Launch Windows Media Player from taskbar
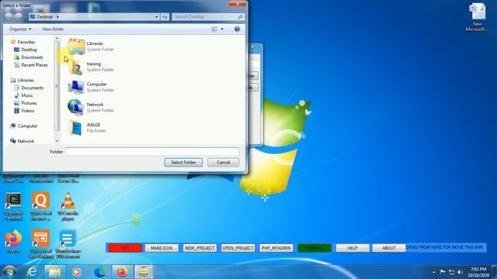This screenshot has width=497, height=279. pos(76,272)
